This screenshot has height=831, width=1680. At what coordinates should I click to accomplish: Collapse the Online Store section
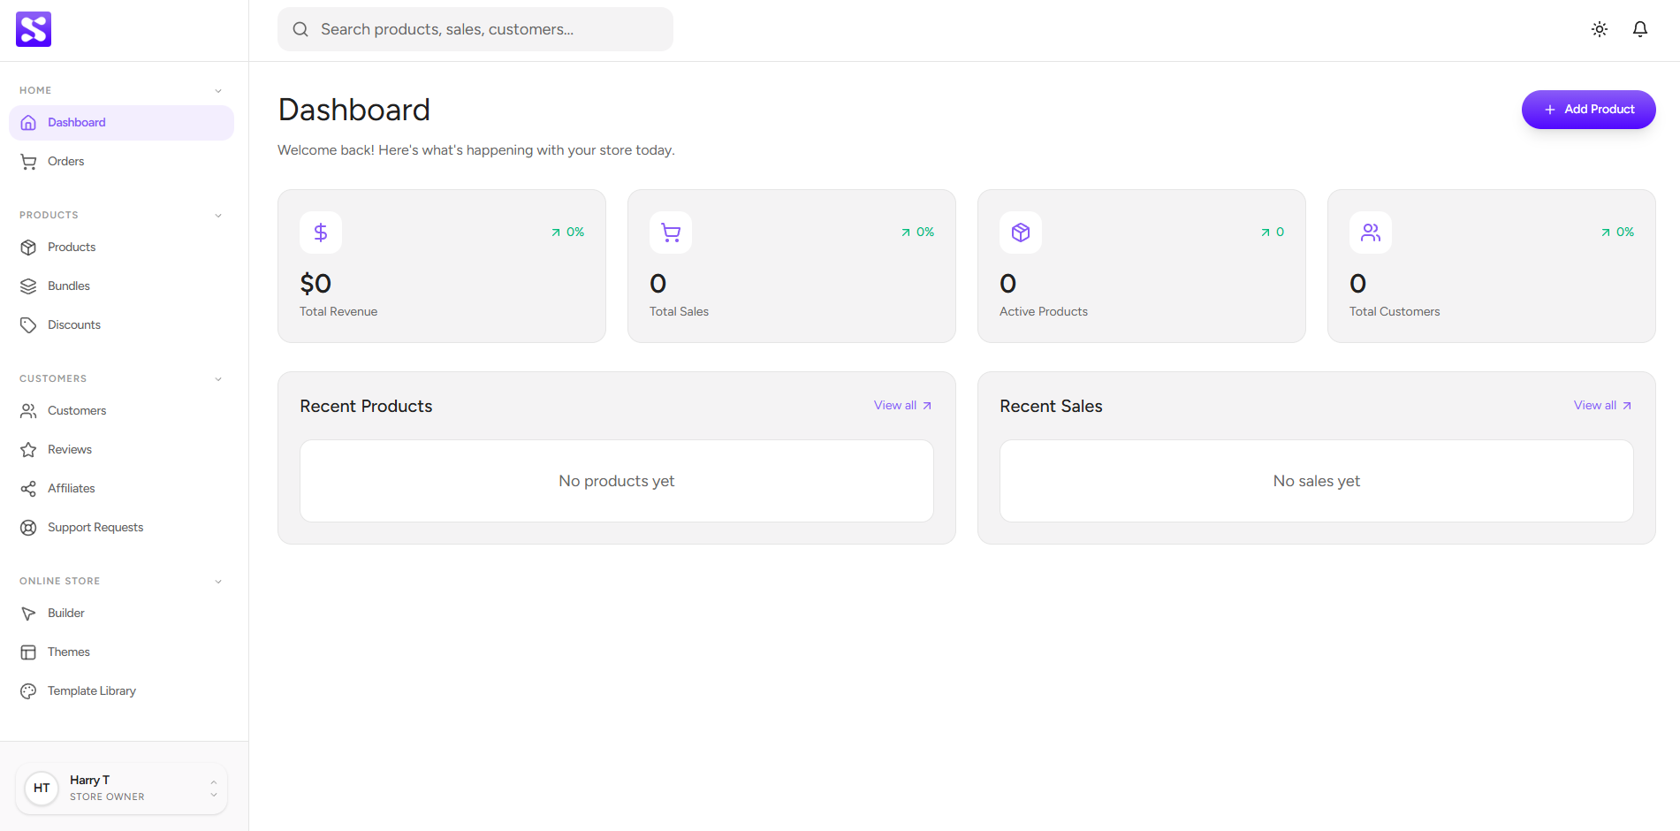point(218,581)
